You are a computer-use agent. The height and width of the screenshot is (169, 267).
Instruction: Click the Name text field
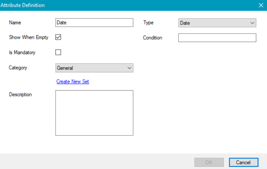94,23
